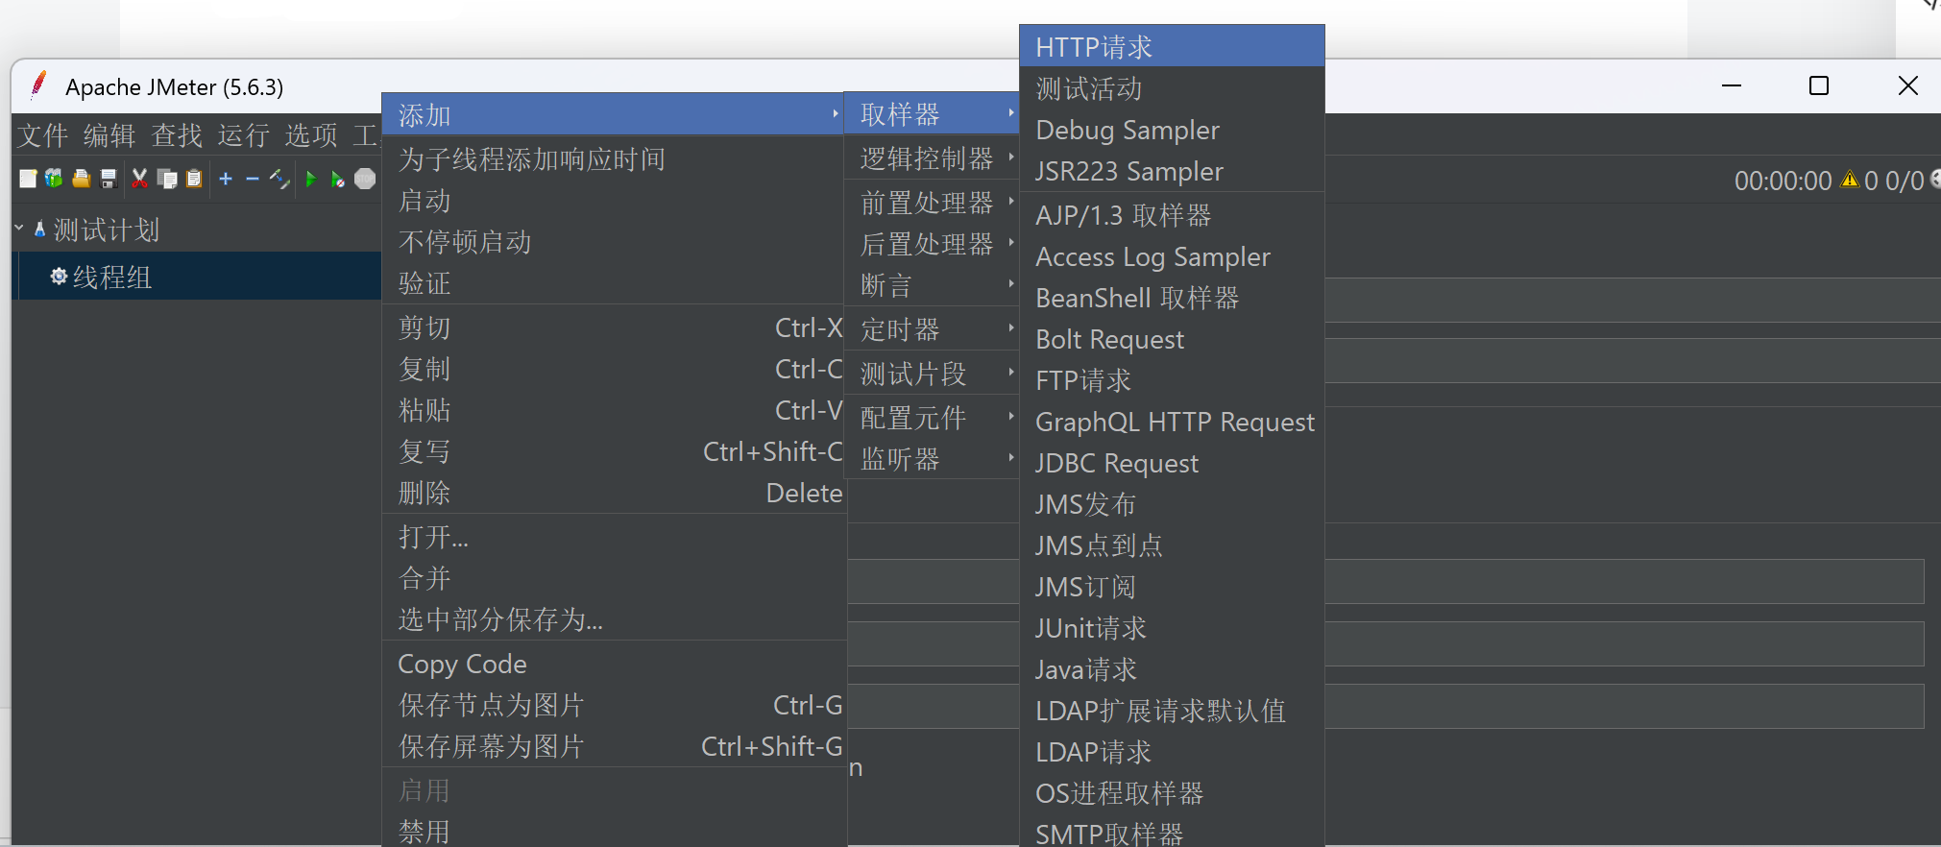1941x847 pixels.
Task: Click the JMeter feather logo icon
Action: pyautogui.click(x=38, y=85)
